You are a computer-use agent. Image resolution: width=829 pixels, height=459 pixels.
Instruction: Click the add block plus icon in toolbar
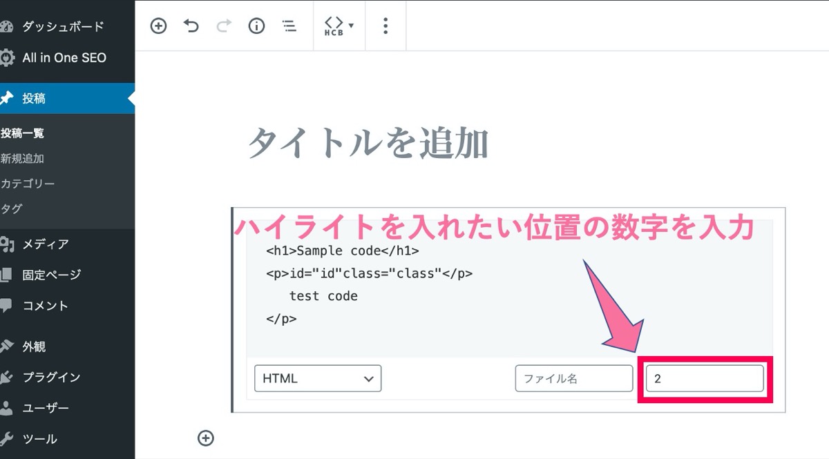(x=158, y=26)
